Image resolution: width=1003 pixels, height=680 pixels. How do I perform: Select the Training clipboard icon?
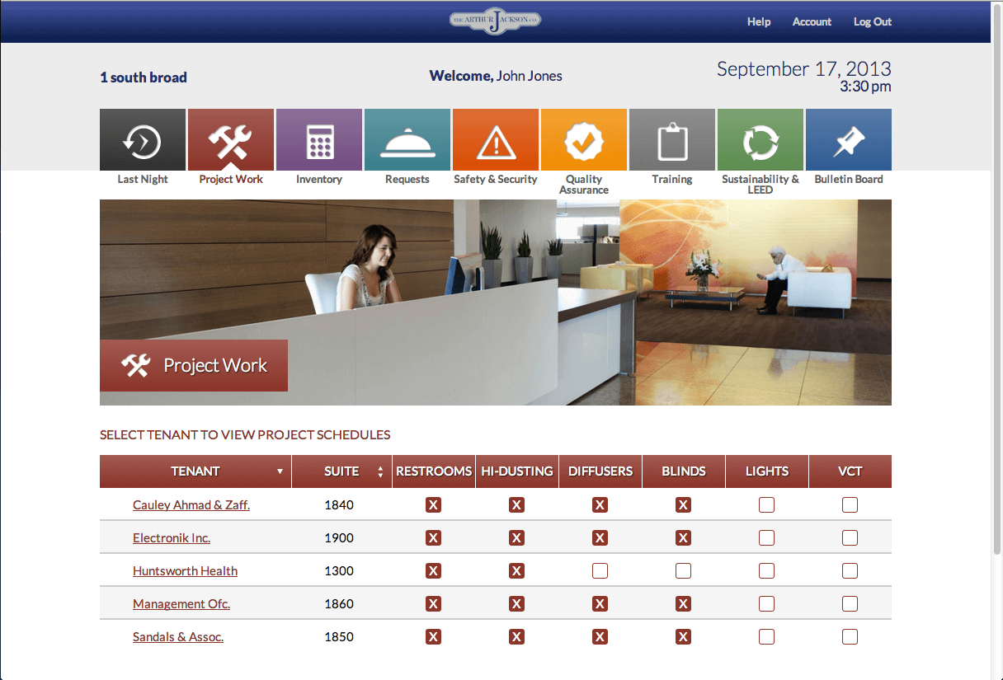[x=672, y=141]
